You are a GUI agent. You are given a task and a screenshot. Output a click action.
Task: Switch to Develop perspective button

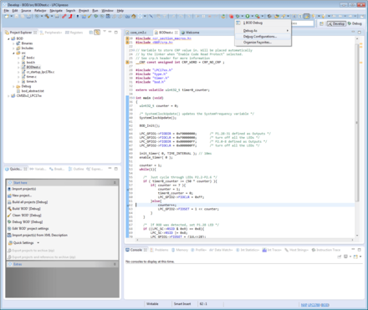[336, 23]
